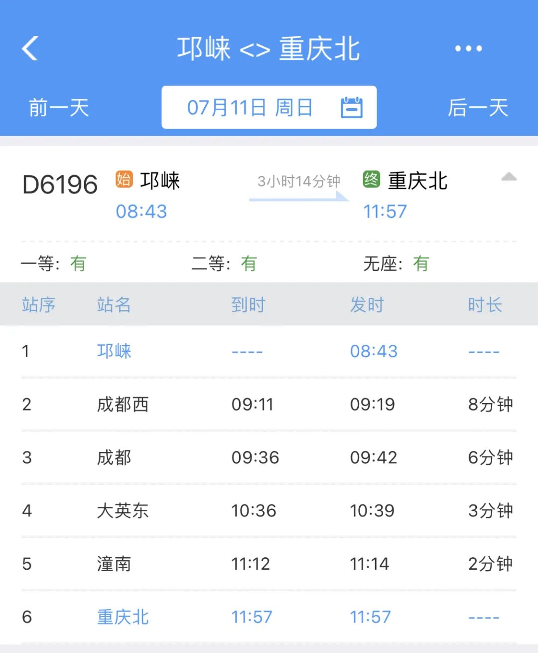Tap the green terminal station badge
The height and width of the screenshot is (653, 538).
[371, 179]
